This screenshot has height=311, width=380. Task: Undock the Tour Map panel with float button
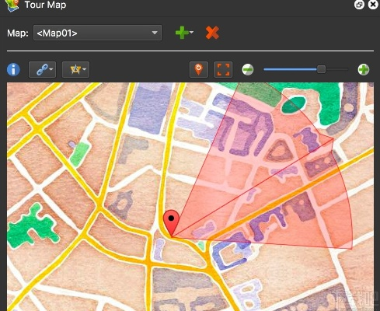359,5
